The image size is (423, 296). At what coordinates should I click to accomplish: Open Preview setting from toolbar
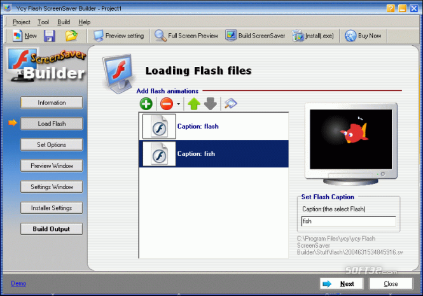(118, 36)
